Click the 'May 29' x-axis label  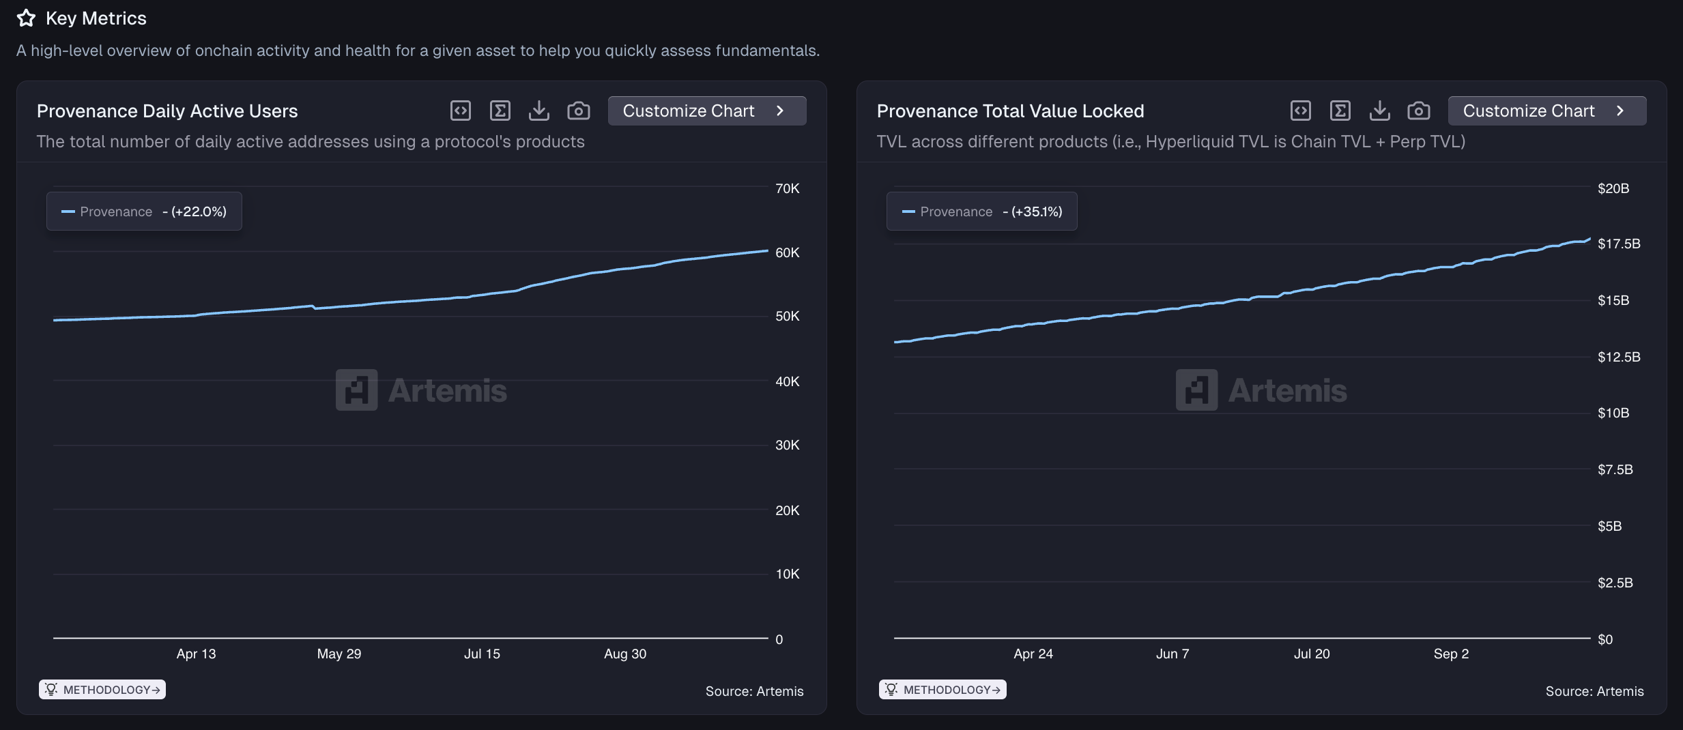(x=339, y=654)
